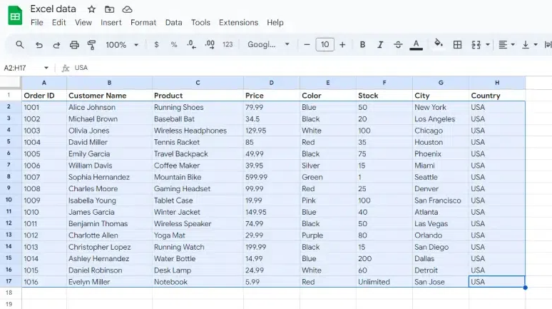This screenshot has height=309, width=552.
Task: Click the percent format button
Action: click(174, 45)
